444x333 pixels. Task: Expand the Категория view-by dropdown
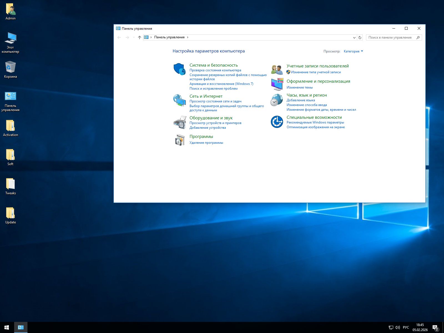(353, 51)
